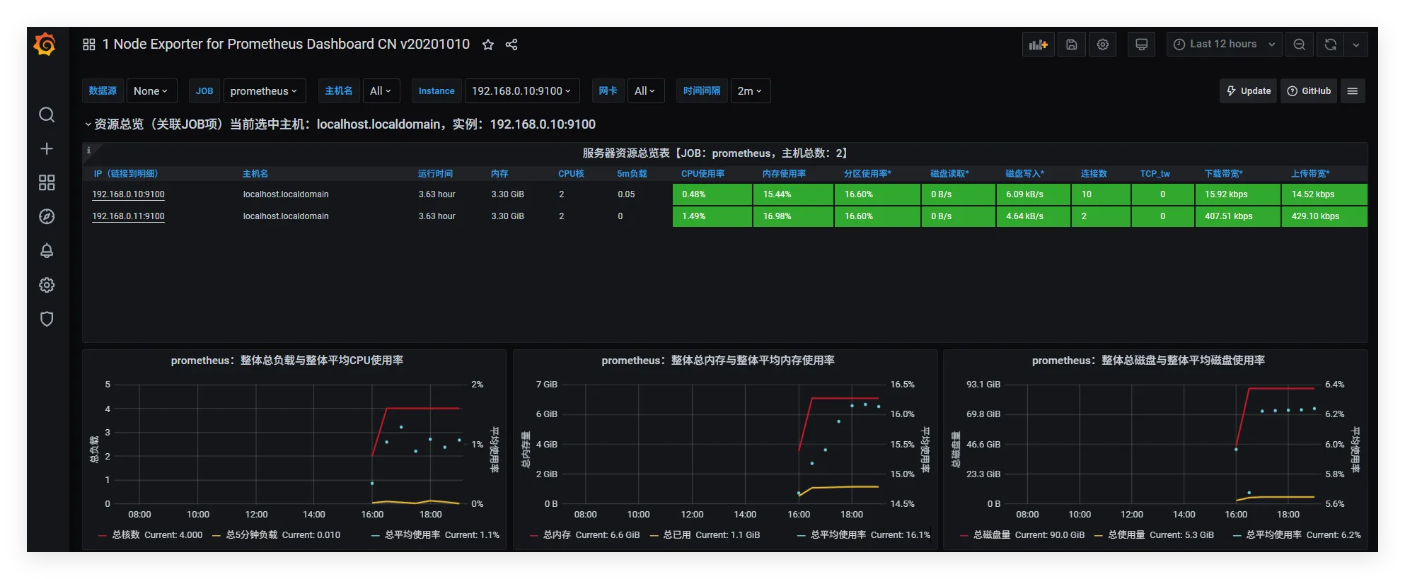This screenshot has width=1405, height=579.
Task: Click the Grafana logo home icon
Action: pyautogui.click(x=45, y=45)
